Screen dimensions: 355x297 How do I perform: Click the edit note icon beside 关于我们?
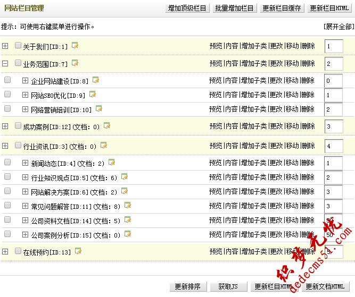[75, 45]
